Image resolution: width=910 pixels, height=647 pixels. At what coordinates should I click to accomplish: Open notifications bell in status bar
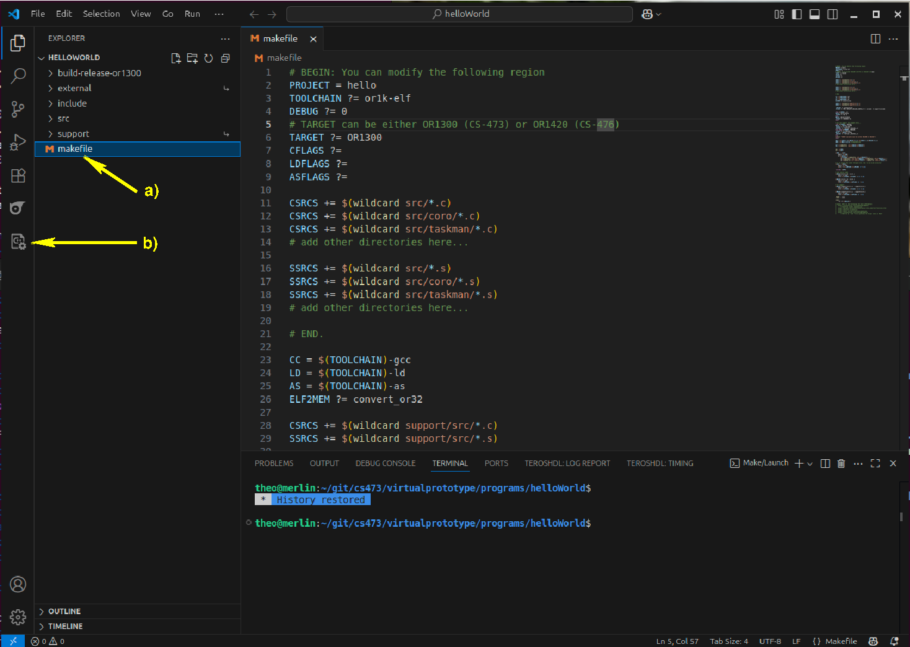[x=894, y=641]
